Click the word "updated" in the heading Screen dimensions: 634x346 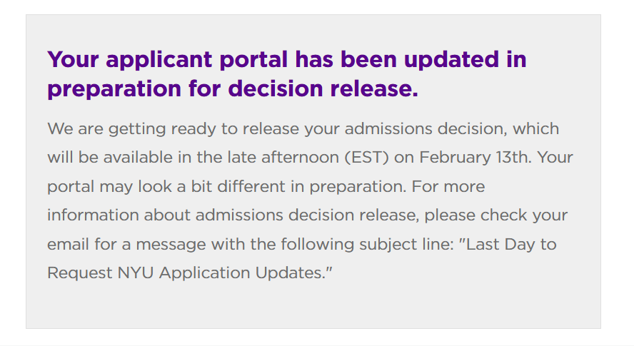451,60
